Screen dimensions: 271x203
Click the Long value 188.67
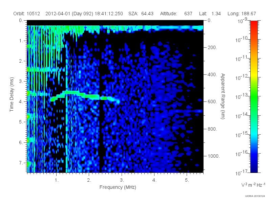[248, 14]
